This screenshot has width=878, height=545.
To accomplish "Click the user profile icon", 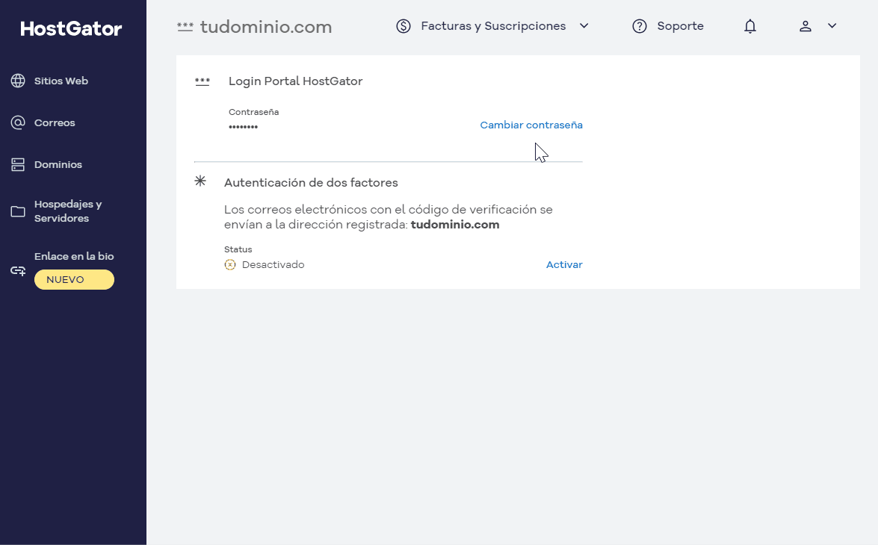I will click(806, 26).
